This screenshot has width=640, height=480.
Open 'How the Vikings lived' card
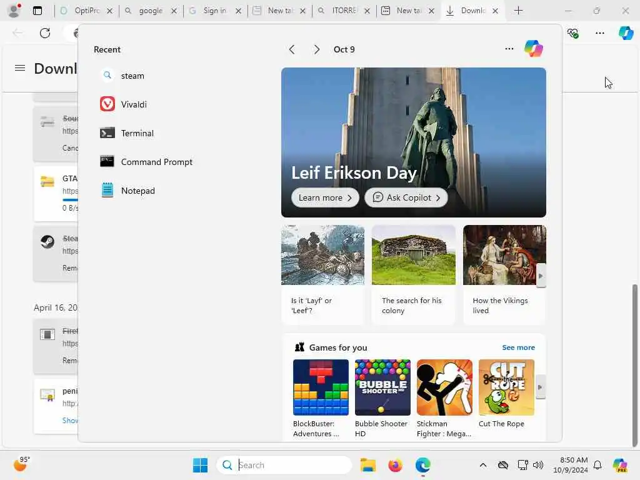[x=504, y=274]
